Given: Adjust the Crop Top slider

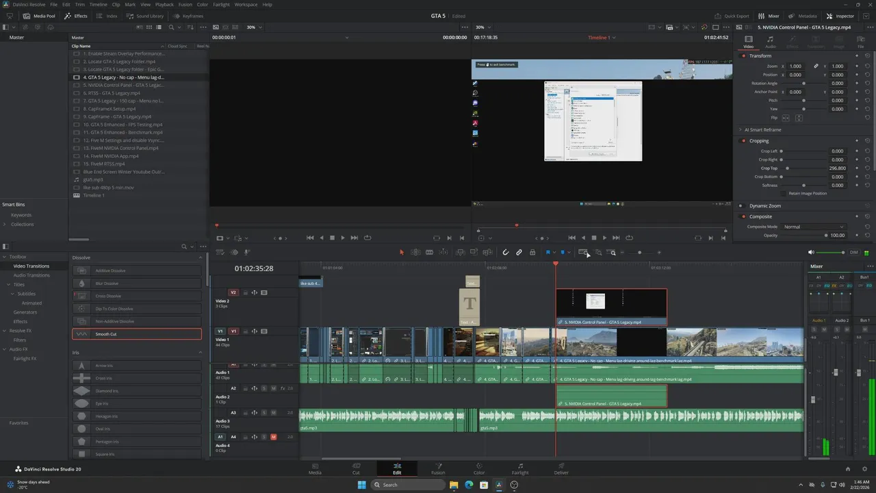Looking at the screenshot, I should point(787,168).
